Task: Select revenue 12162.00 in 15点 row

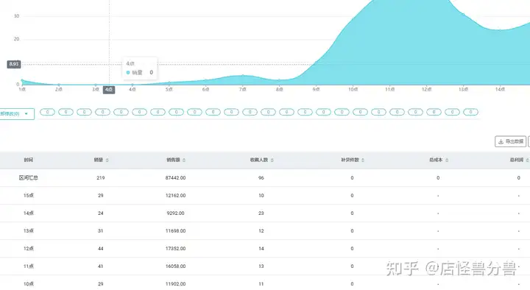Action: 175,195
